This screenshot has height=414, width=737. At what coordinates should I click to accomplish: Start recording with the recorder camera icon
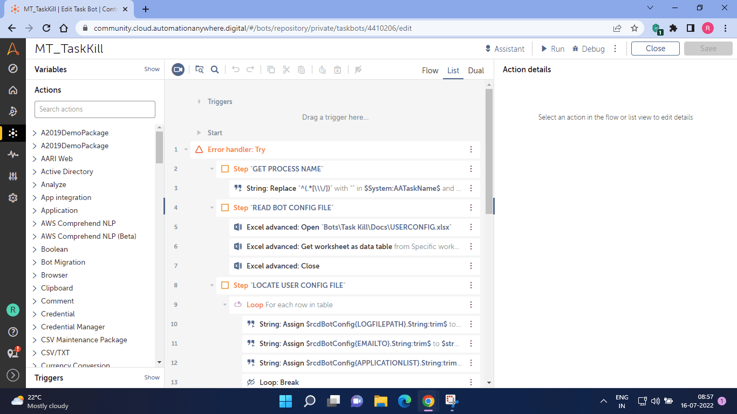click(178, 70)
